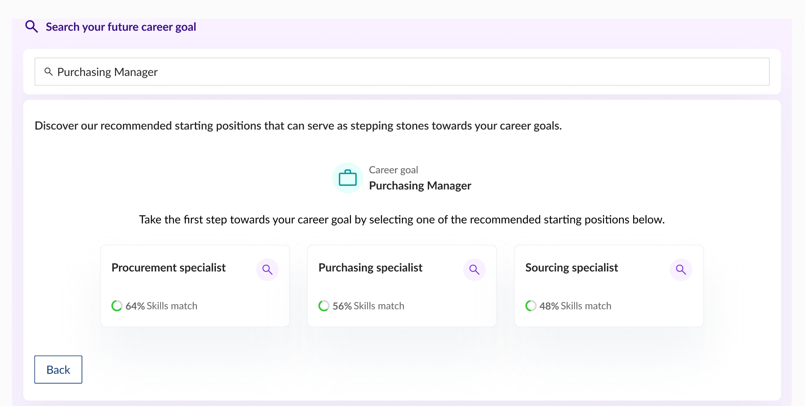Select the Purchasing specialist card title

pyautogui.click(x=370, y=267)
